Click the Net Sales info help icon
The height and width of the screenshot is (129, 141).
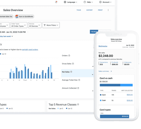tap(71, 72)
